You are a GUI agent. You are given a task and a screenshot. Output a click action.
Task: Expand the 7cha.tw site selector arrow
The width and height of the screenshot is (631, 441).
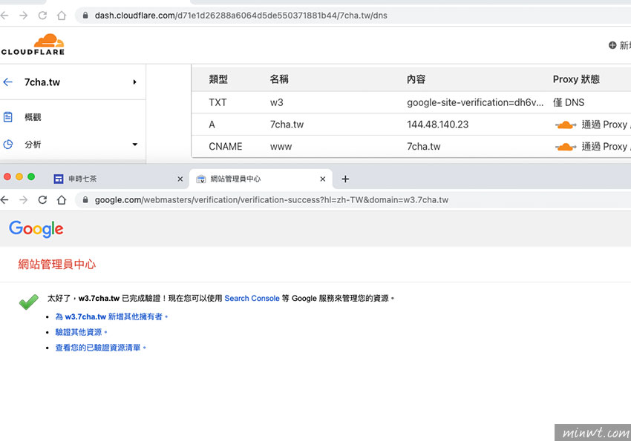click(135, 82)
